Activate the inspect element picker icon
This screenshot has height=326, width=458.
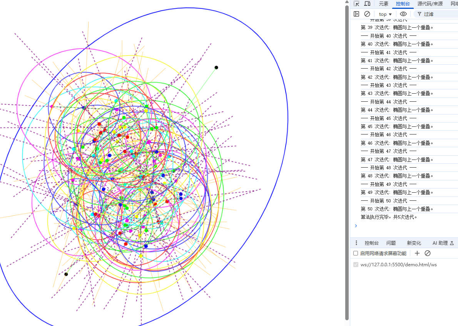[356, 4]
